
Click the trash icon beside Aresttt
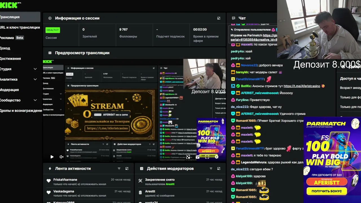[140, 193]
